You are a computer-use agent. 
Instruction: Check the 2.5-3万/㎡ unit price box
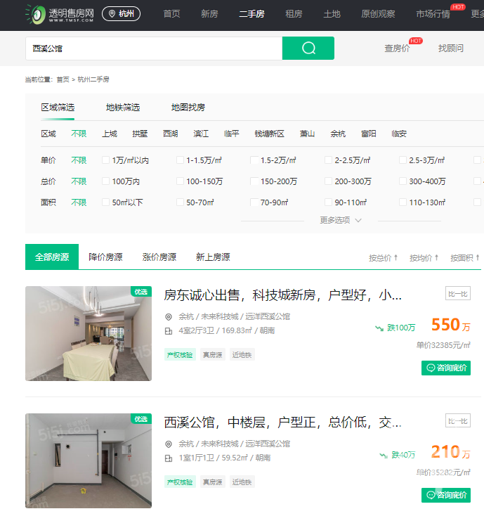tap(403, 160)
